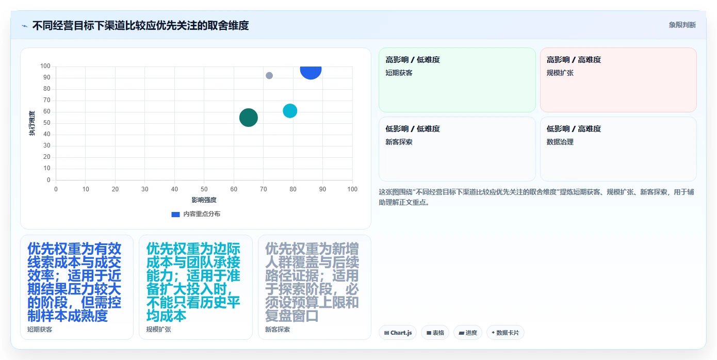Click the Chart.js tag chip
The height and width of the screenshot is (360, 717).
point(398,333)
